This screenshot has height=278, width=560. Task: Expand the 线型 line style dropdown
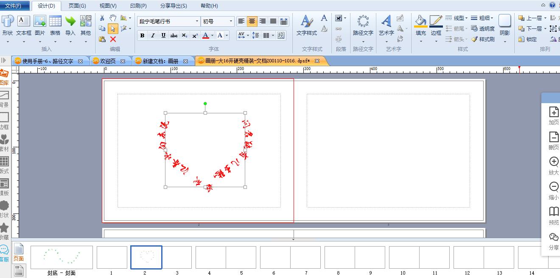coord(456,18)
